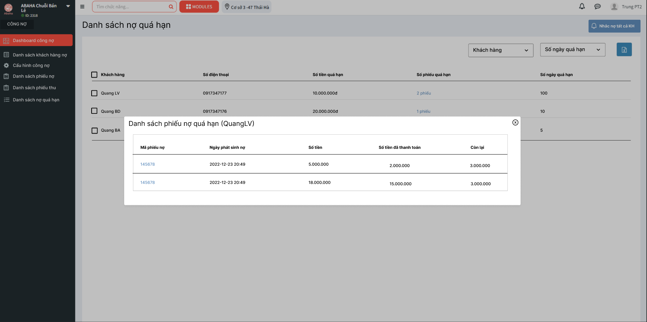
Task: Focus the Tìm chức năng search field
Action: click(x=130, y=7)
